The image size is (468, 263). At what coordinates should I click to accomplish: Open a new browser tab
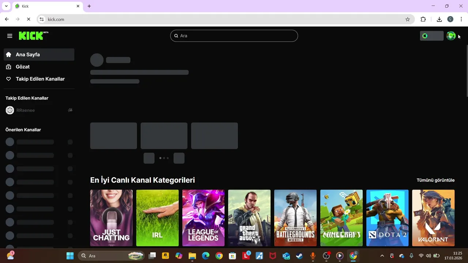click(x=89, y=6)
